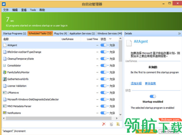Toggle LPRemove startup switch

[103, 93]
